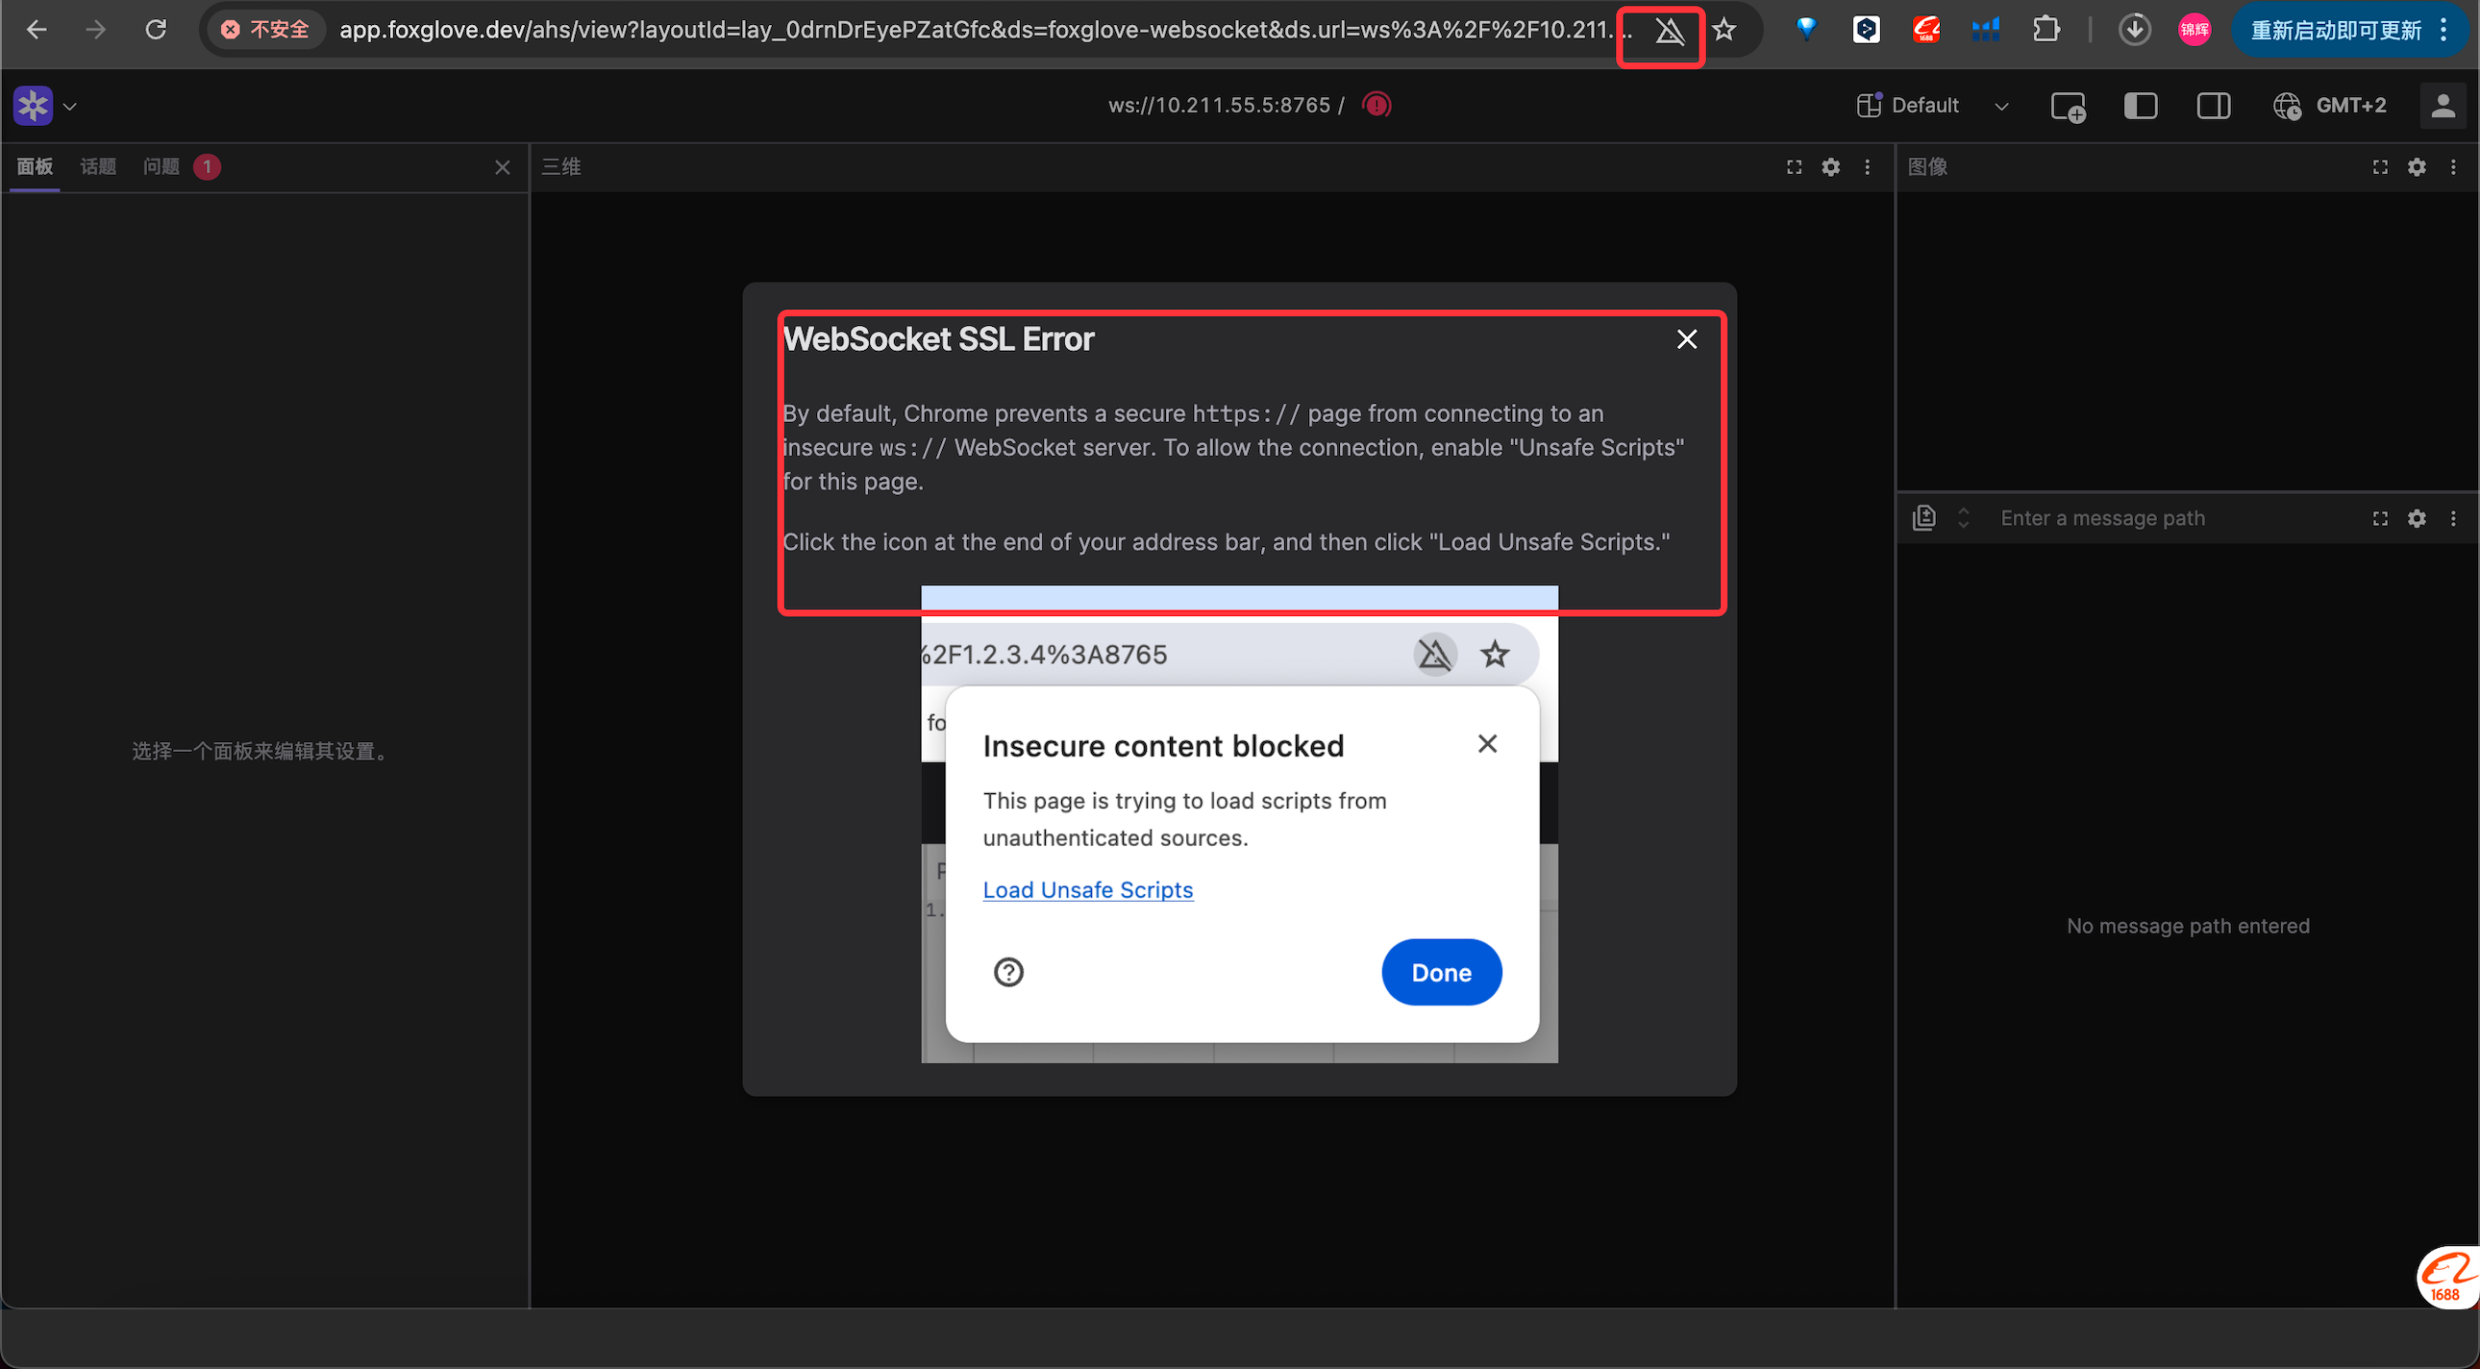2480x1369 pixels.
Task: Close the WebSocket SSL Error dialog
Action: point(1686,339)
